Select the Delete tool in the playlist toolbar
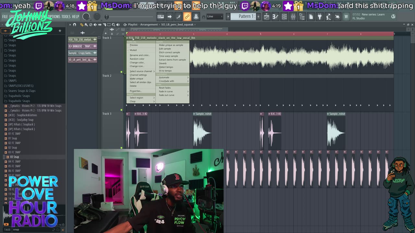The width and height of the screenshot is (415, 233). tap(91, 25)
